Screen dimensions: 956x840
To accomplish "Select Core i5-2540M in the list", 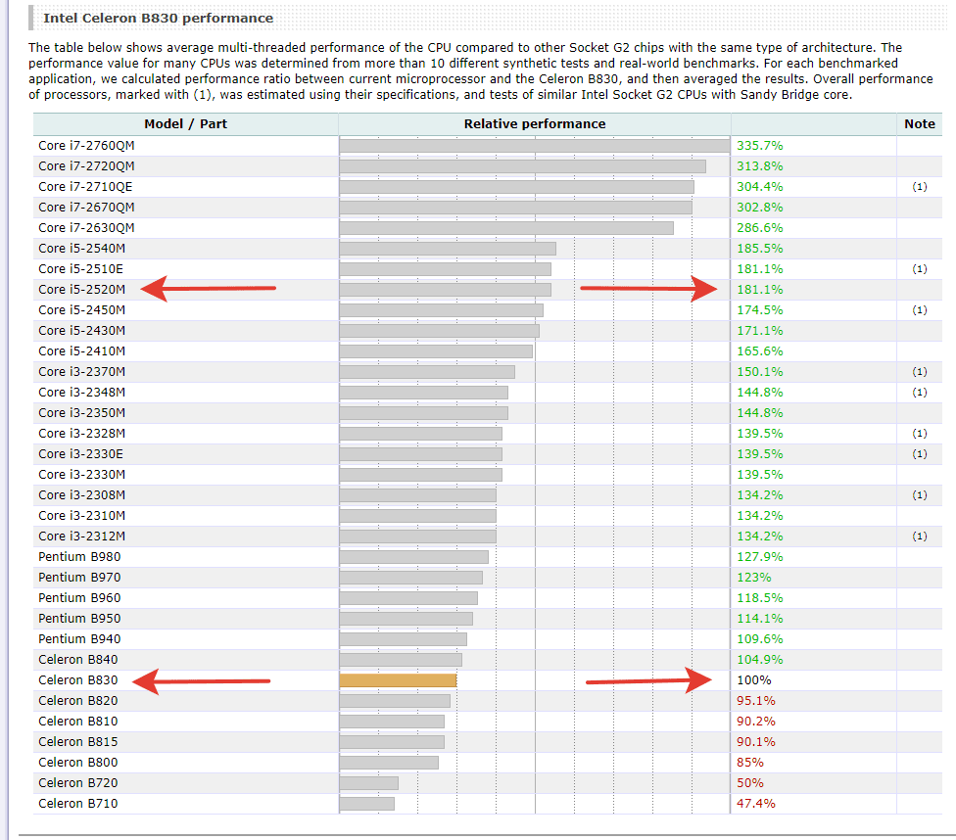I will click(x=81, y=249).
